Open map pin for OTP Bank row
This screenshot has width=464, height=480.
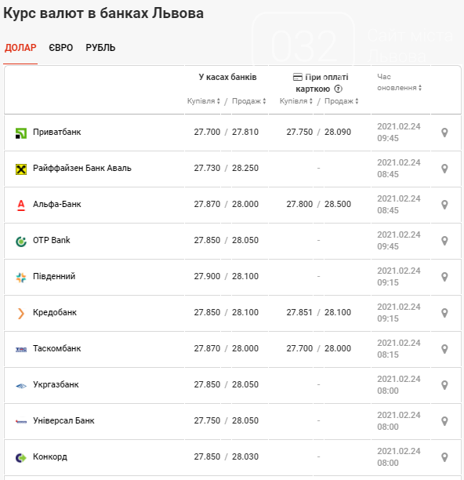(444, 241)
